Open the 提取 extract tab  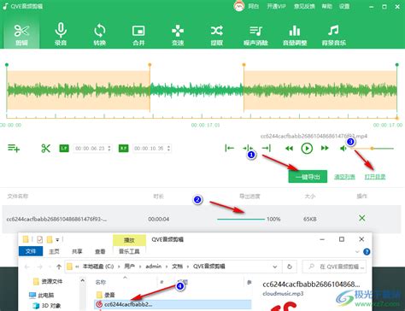pos(216,34)
